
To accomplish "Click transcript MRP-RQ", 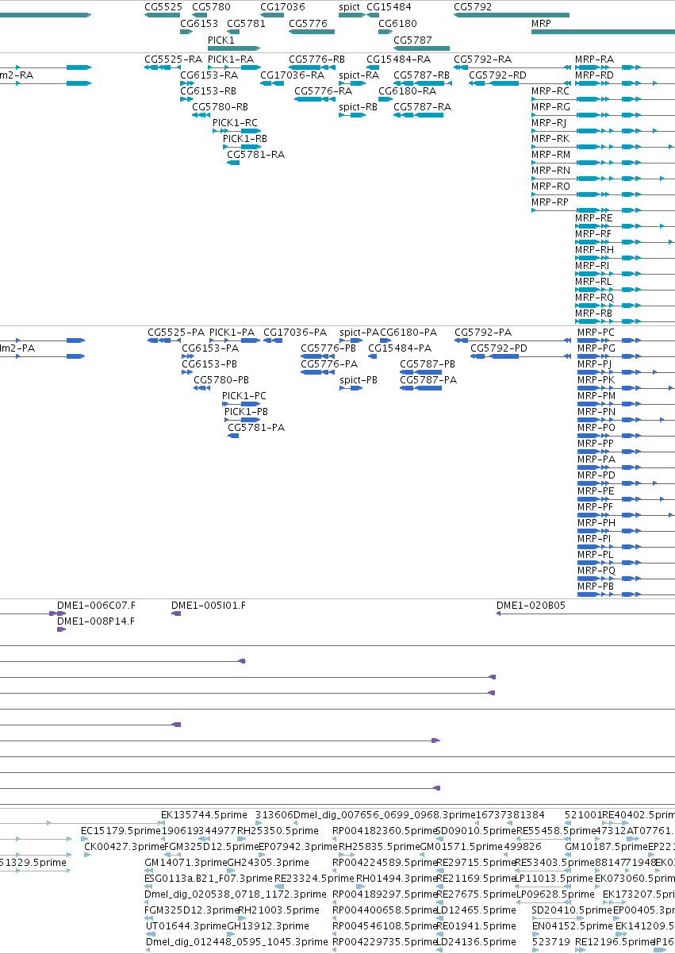I will (594, 298).
